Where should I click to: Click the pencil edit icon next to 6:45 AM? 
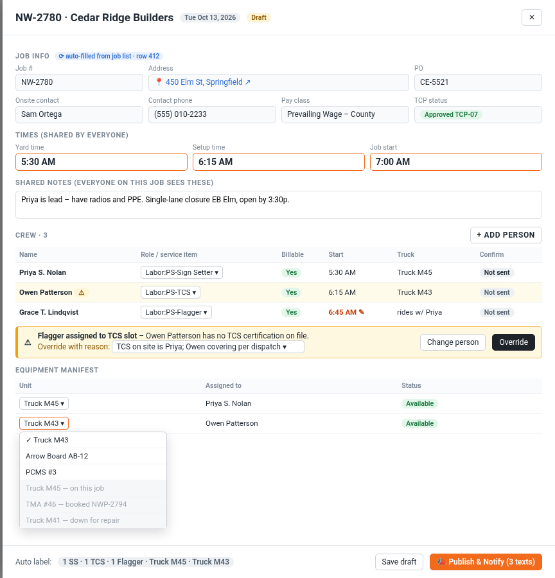click(x=362, y=312)
